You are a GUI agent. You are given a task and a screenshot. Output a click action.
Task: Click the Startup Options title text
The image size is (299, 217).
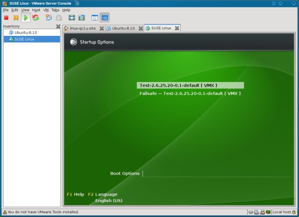97,42
